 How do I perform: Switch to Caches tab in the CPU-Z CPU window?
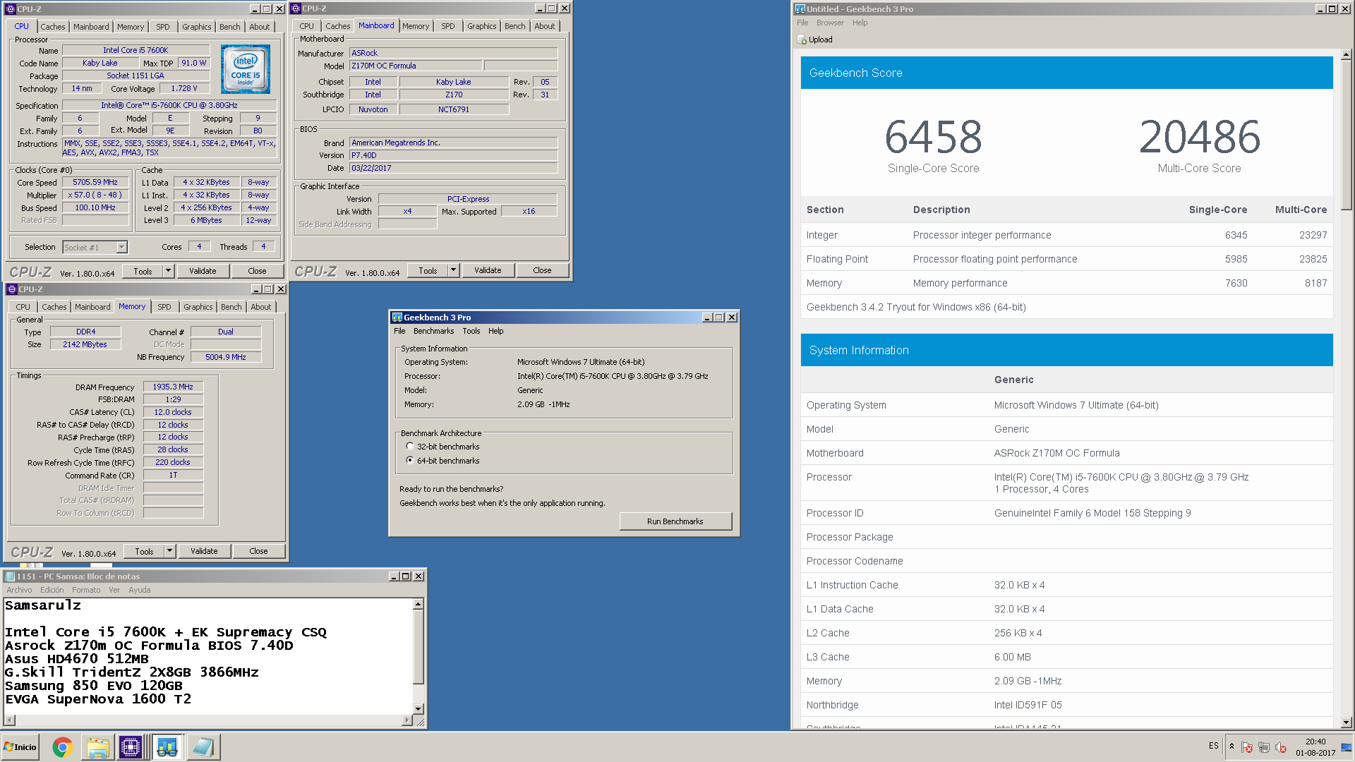(52, 27)
